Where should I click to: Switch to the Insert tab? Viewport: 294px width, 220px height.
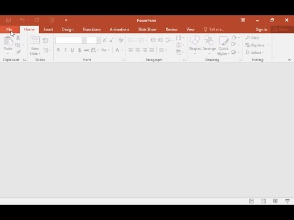click(48, 29)
